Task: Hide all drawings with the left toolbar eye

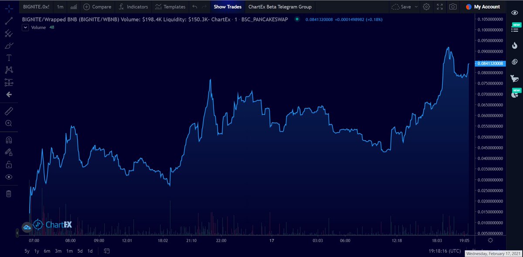Action: 9,177
